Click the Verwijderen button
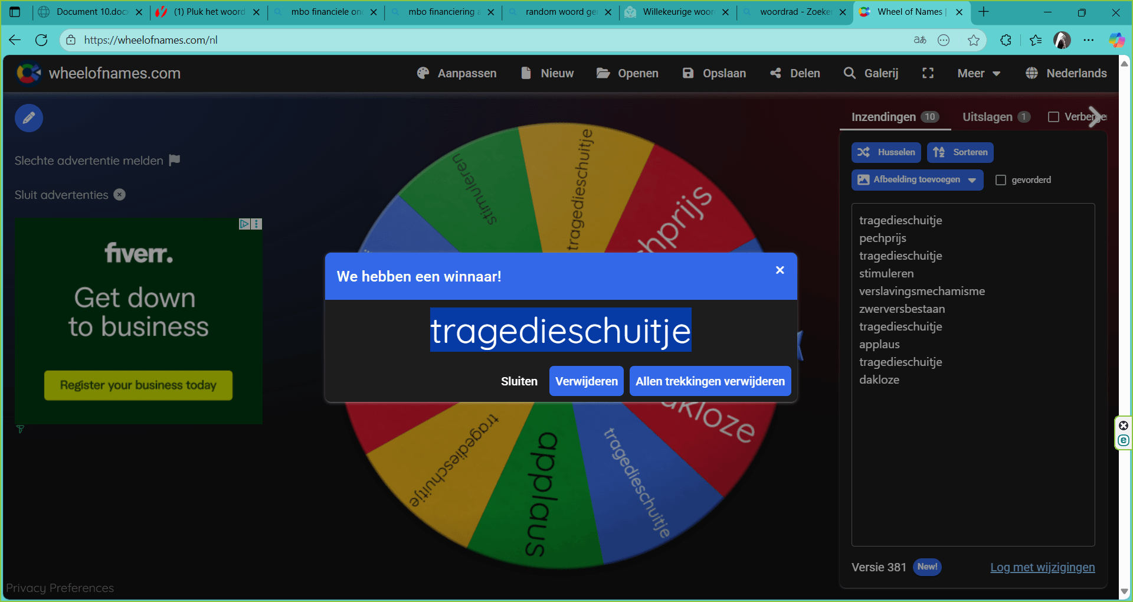1133x602 pixels. point(586,381)
